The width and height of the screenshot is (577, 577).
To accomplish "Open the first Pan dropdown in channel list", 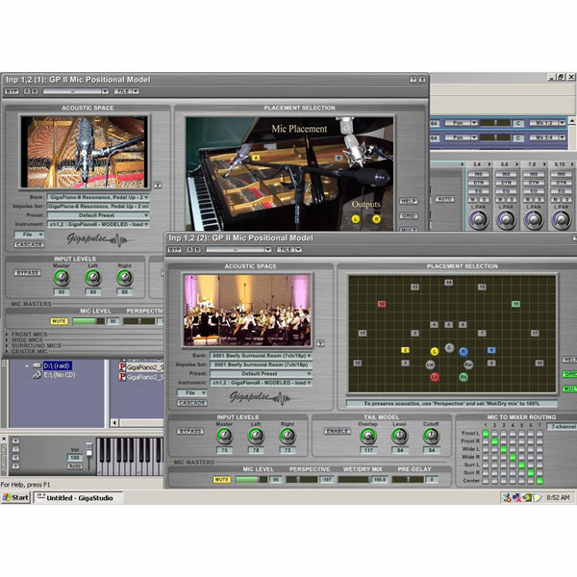I will [461, 123].
